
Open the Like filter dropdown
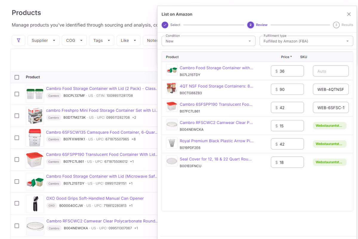129,40
